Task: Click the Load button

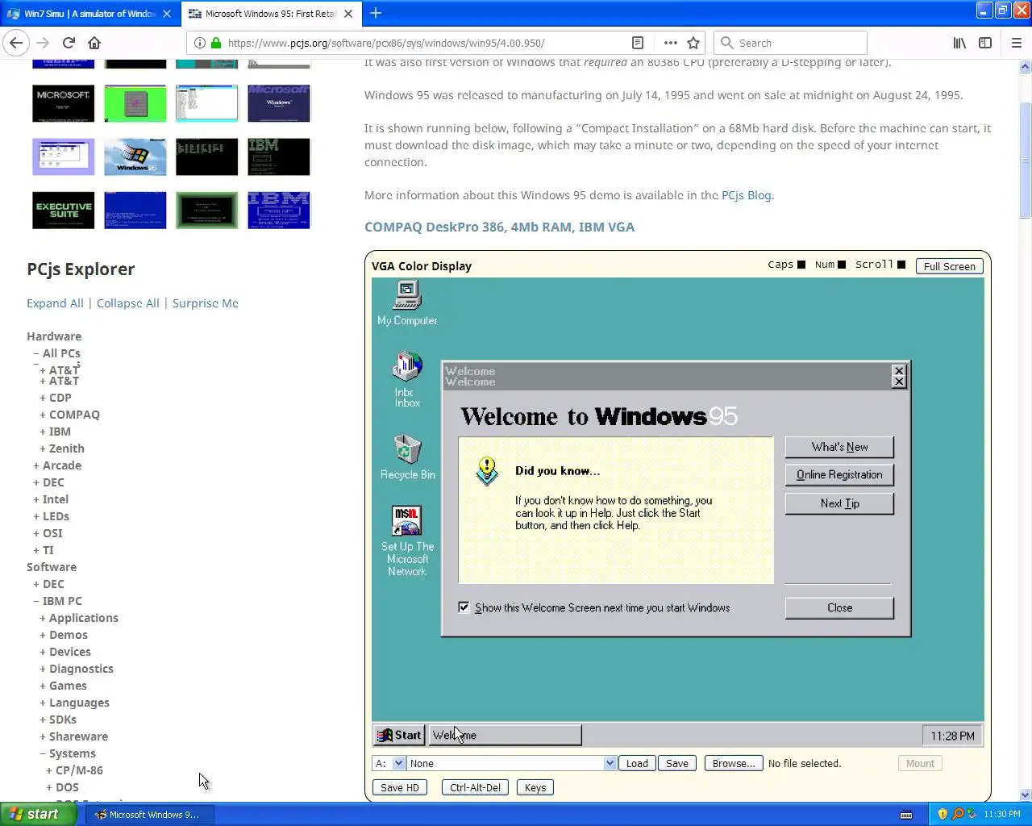Action: [637, 763]
